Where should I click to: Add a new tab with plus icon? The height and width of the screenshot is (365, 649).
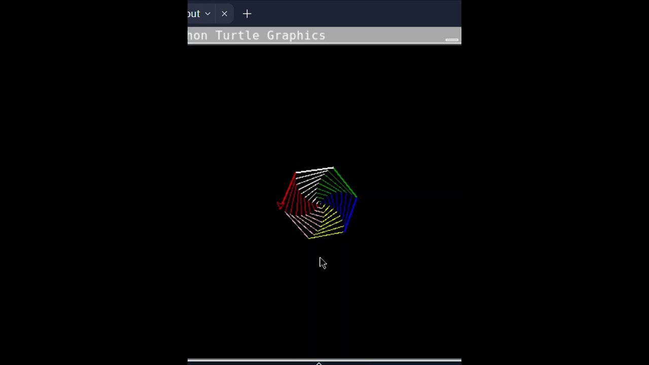tap(247, 14)
